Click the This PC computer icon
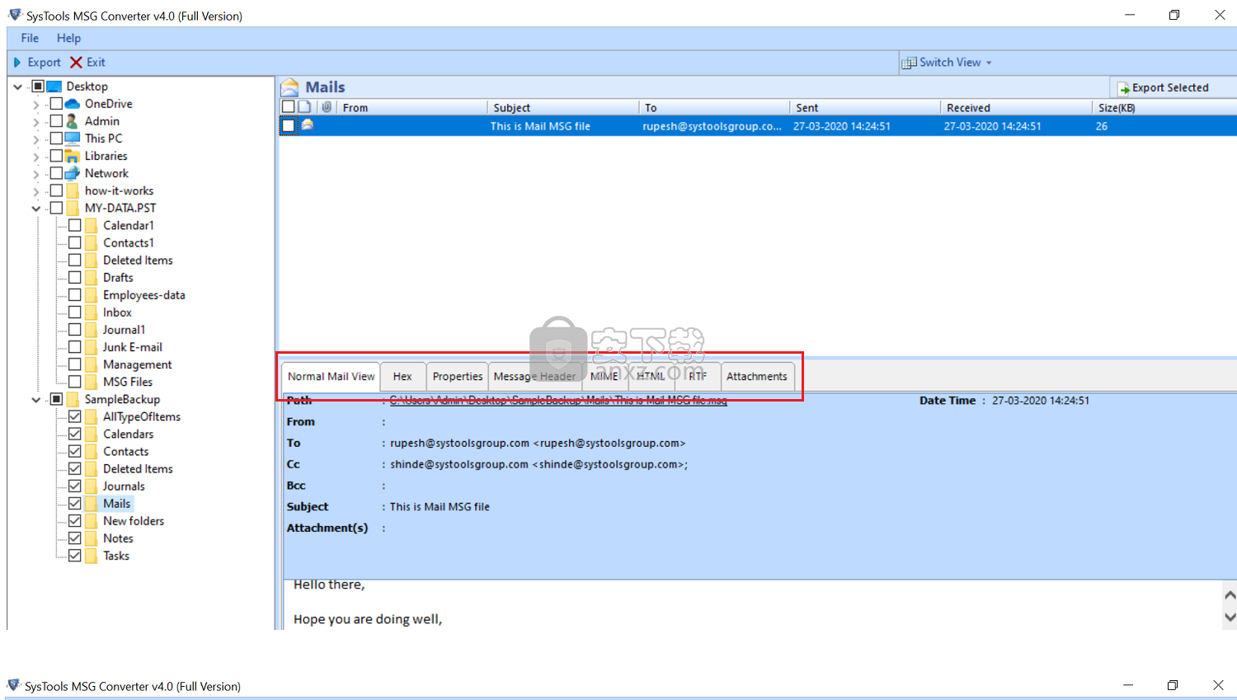Viewport: 1237px width, 700px height. (73, 139)
